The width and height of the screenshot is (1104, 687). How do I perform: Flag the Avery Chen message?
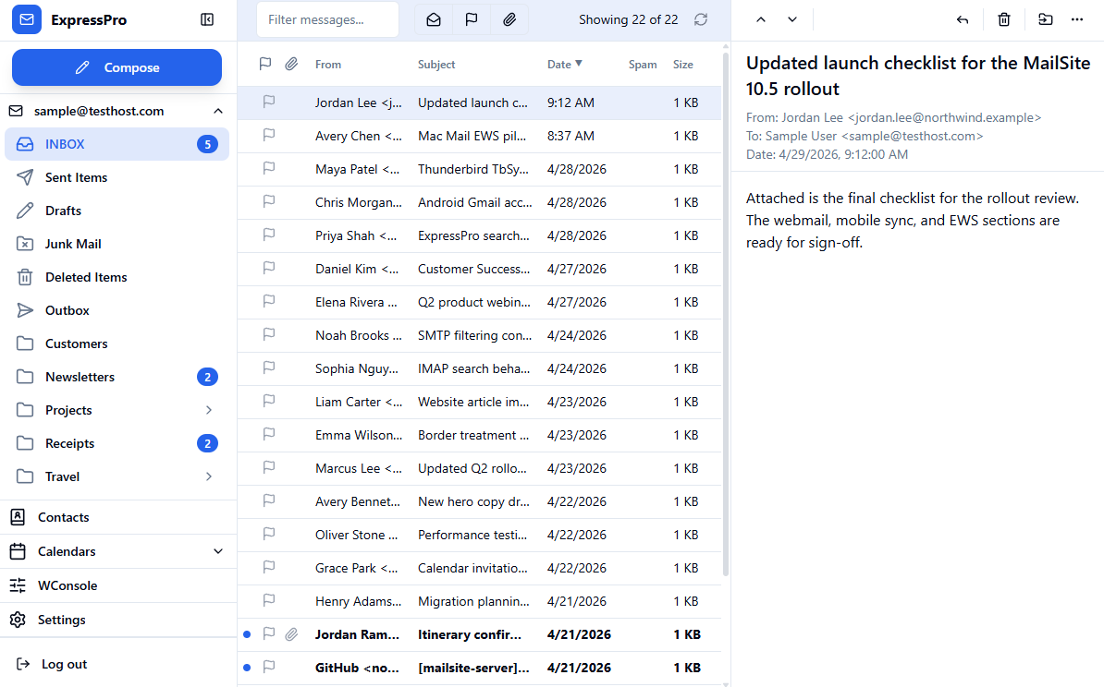coord(269,135)
